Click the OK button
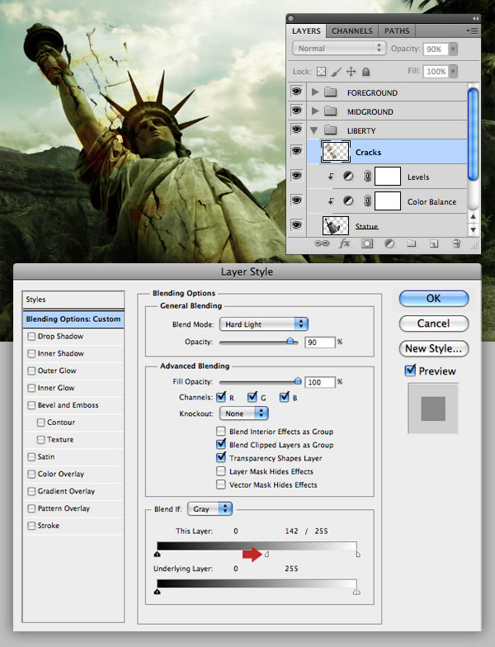This screenshot has width=495, height=647. coord(434,299)
